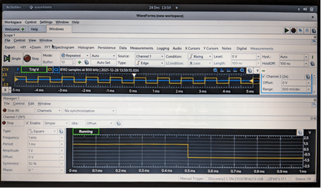
Task: Click the volume icon in system tray
Action: [x=305, y=9]
